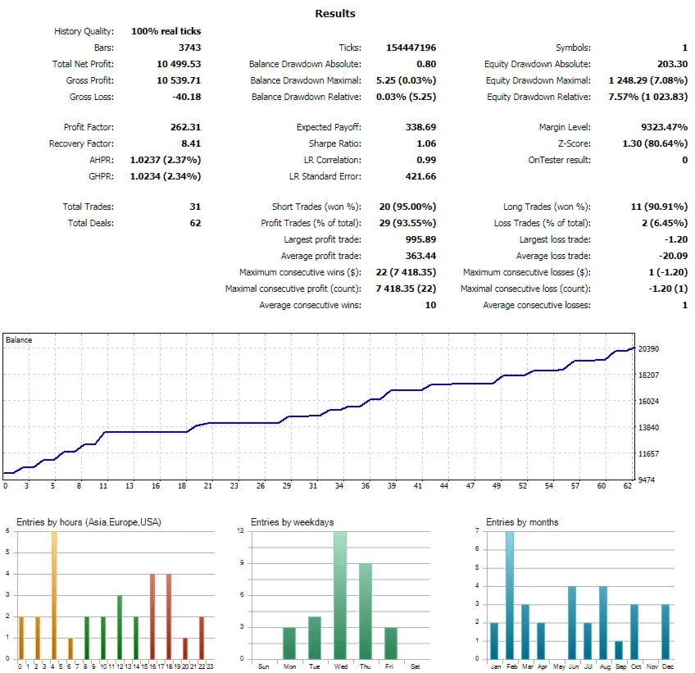Select the Entries by weekdays title
695x673 pixels.
click(292, 522)
